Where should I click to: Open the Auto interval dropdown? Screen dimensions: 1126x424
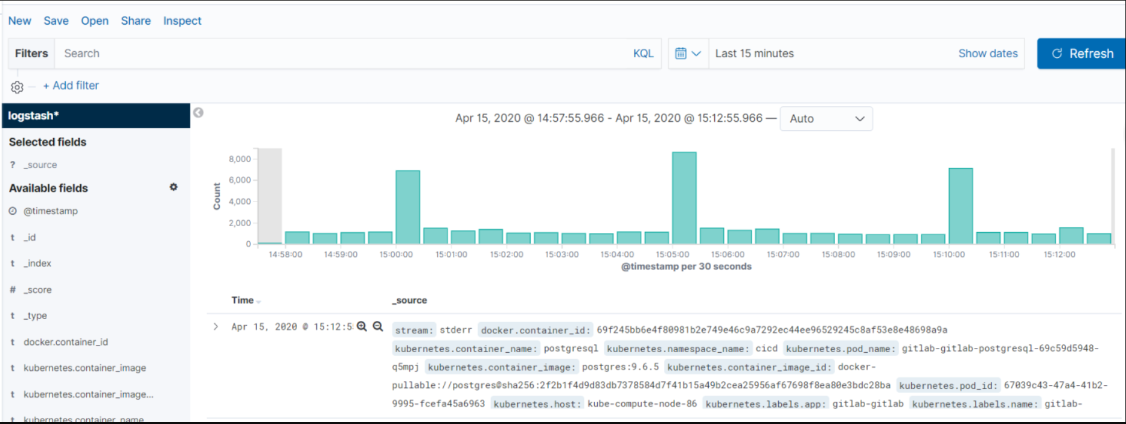click(x=826, y=119)
